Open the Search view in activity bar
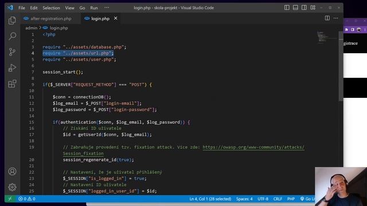This screenshot has width=367, height=206. click(x=12, y=36)
